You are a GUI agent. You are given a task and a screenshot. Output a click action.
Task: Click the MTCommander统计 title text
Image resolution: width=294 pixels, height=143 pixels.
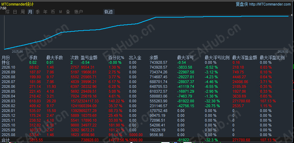[18, 4]
